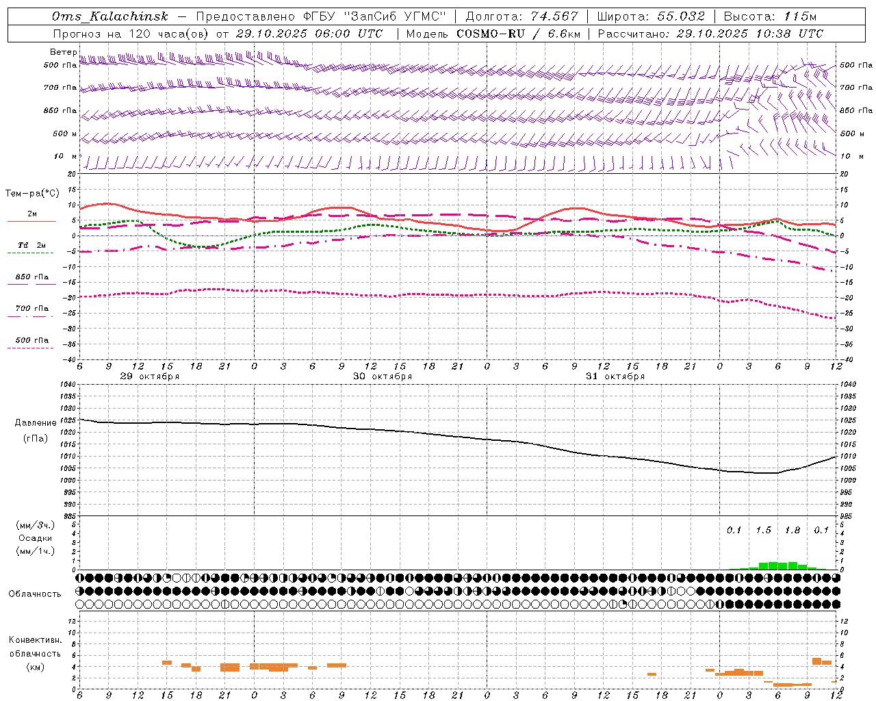The image size is (876, 701).
Task: Select the 1.8 precipitation amount value
Action: (x=793, y=530)
